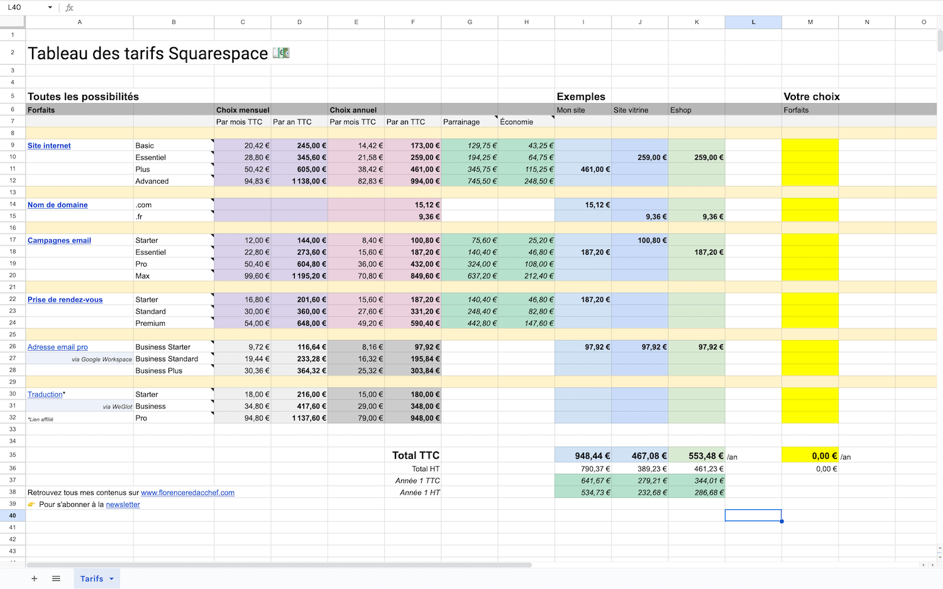
Task: Select the Total TTC label cell
Action: tap(412, 455)
